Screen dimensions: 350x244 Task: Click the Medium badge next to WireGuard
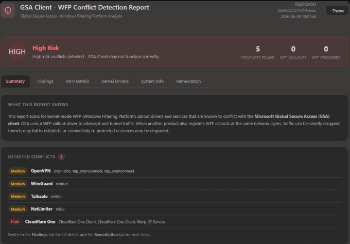(x=18, y=184)
